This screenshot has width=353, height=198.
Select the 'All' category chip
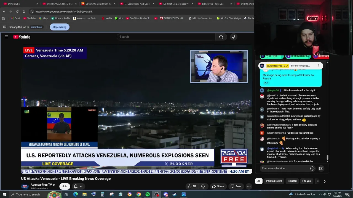pos(259,181)
